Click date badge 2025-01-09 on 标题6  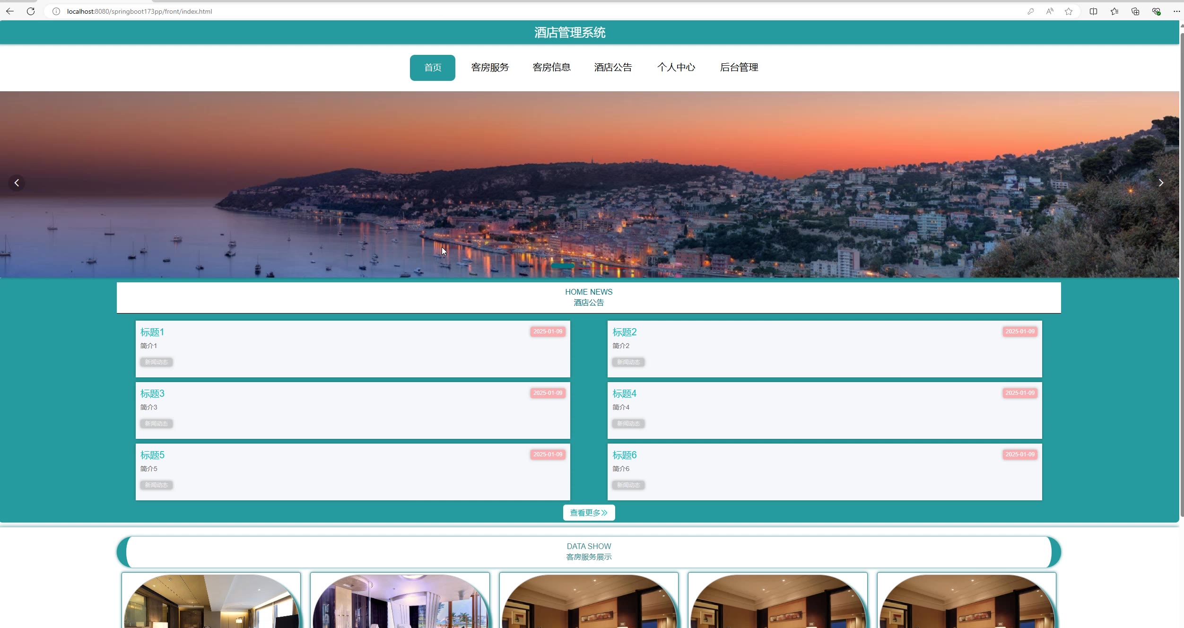[x=1020, y=454]
